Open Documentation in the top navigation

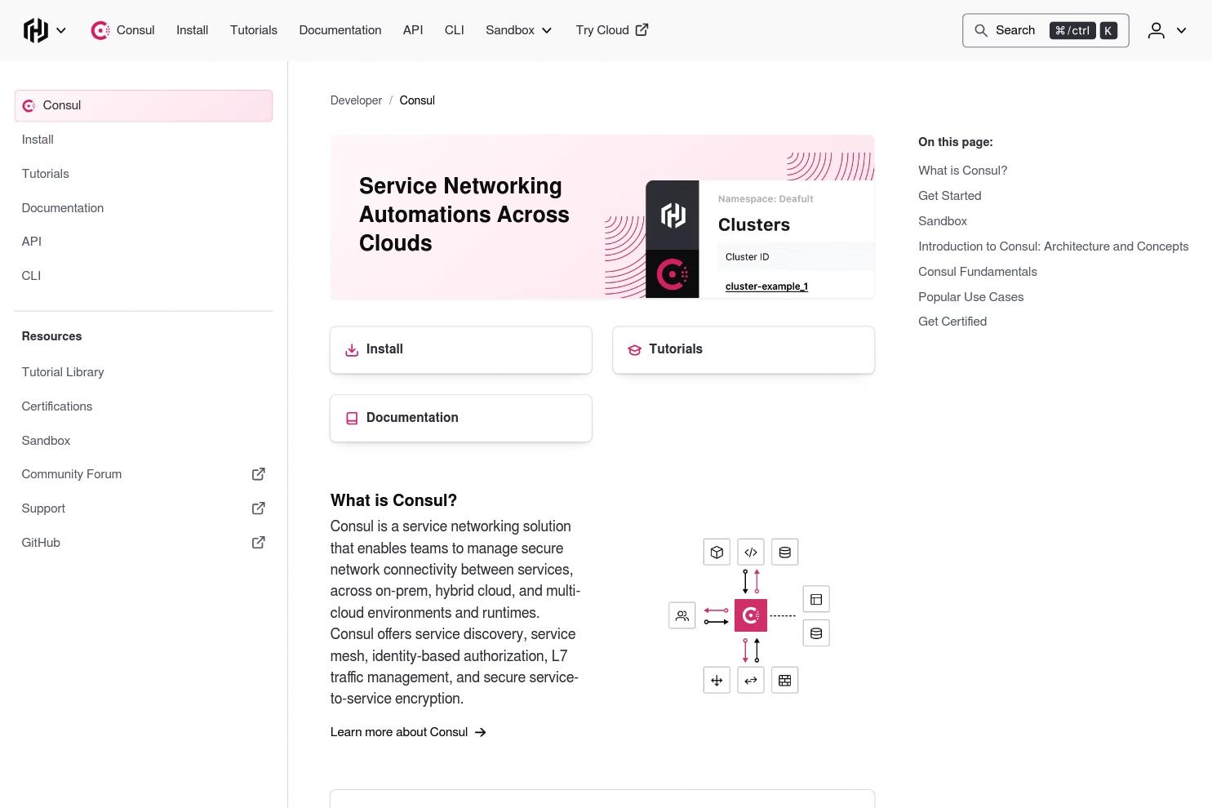click(340, 30)
